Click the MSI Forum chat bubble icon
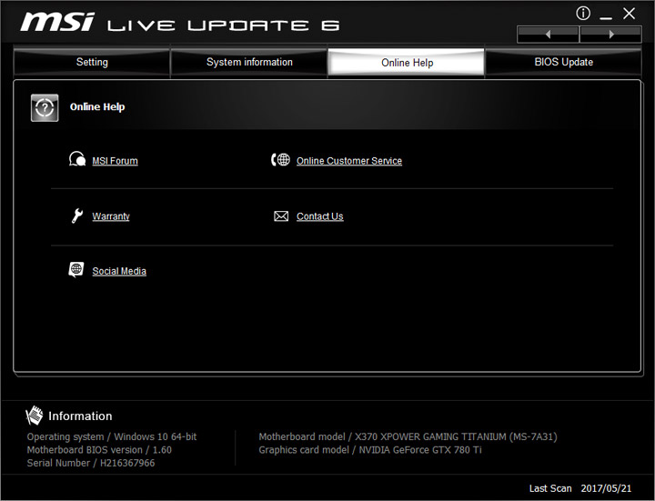Screen dimensions: 655x501 [77, 159]
